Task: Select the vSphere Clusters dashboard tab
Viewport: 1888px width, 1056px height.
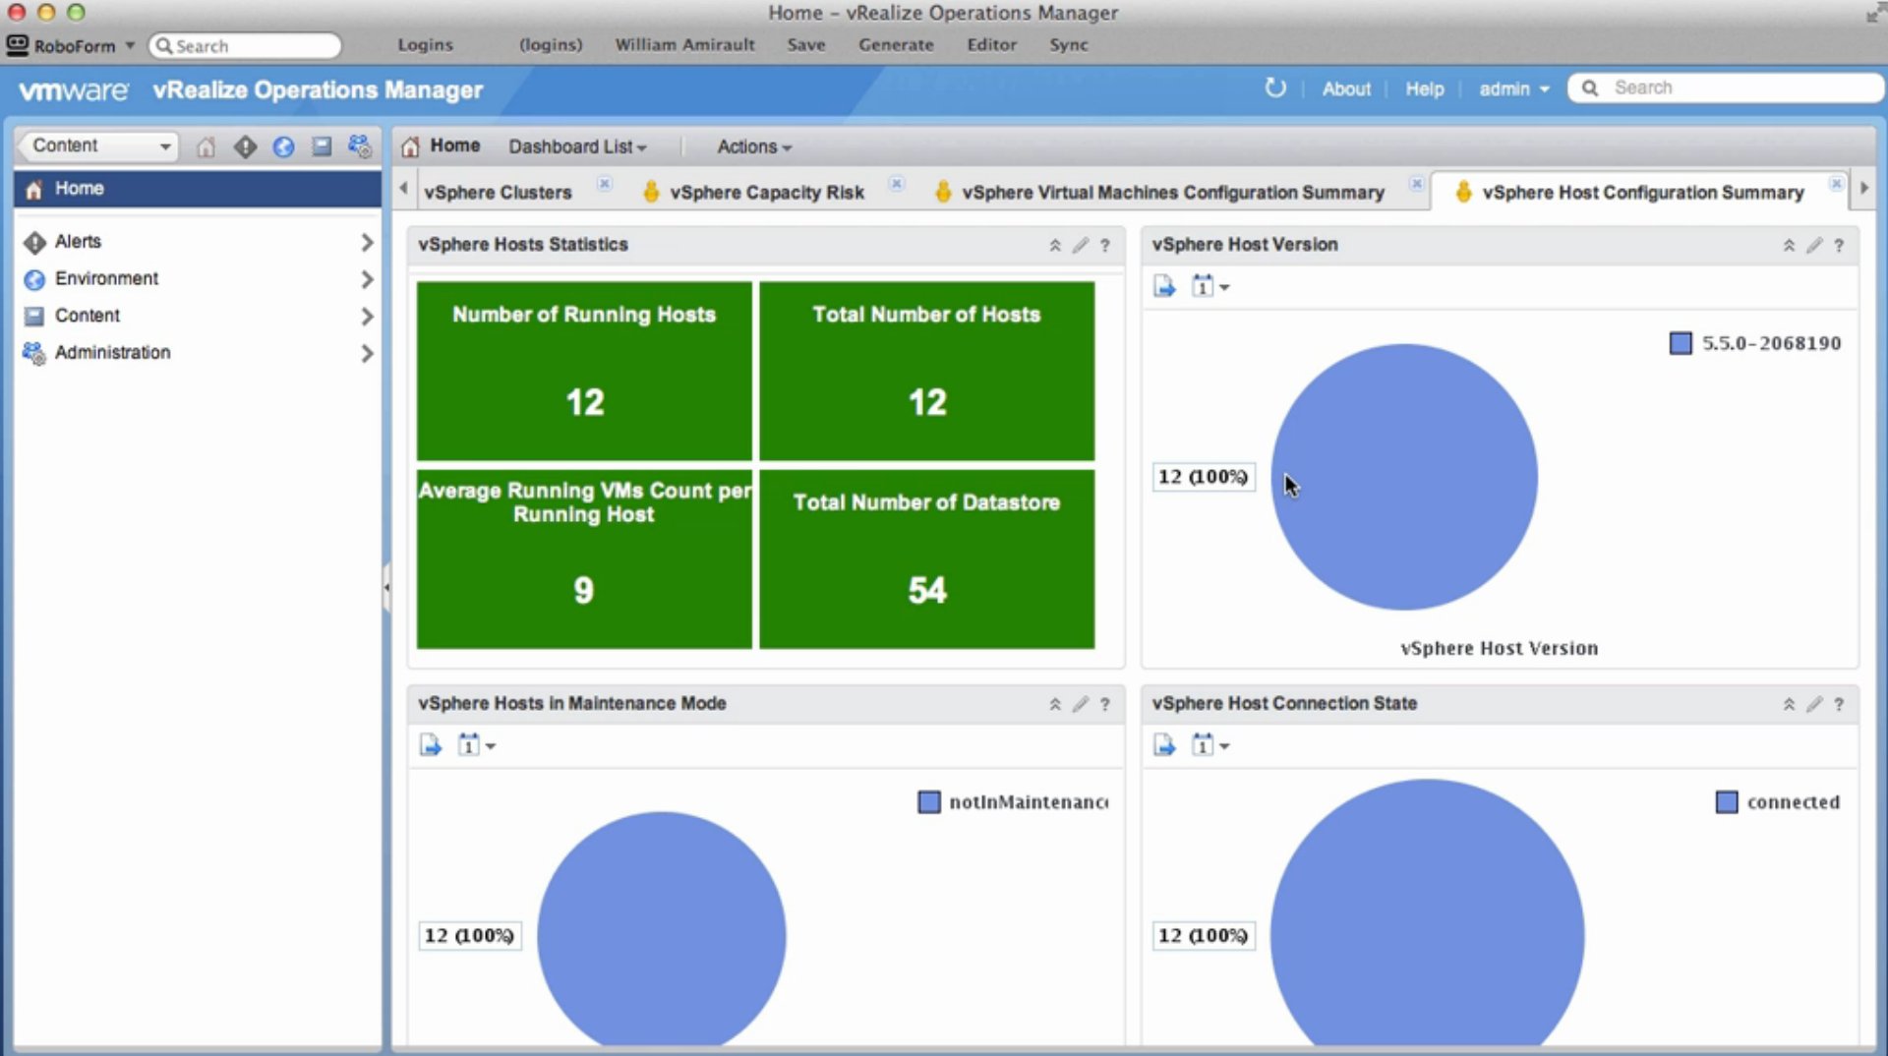Action: 499,192
